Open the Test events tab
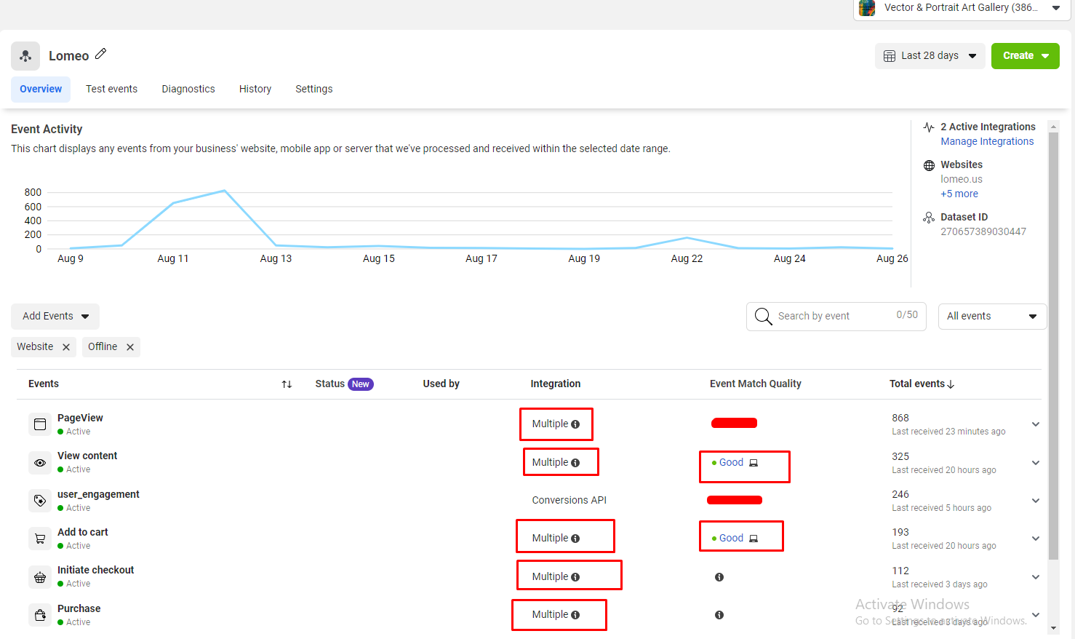1075x639 pixels. pos(111,89)
